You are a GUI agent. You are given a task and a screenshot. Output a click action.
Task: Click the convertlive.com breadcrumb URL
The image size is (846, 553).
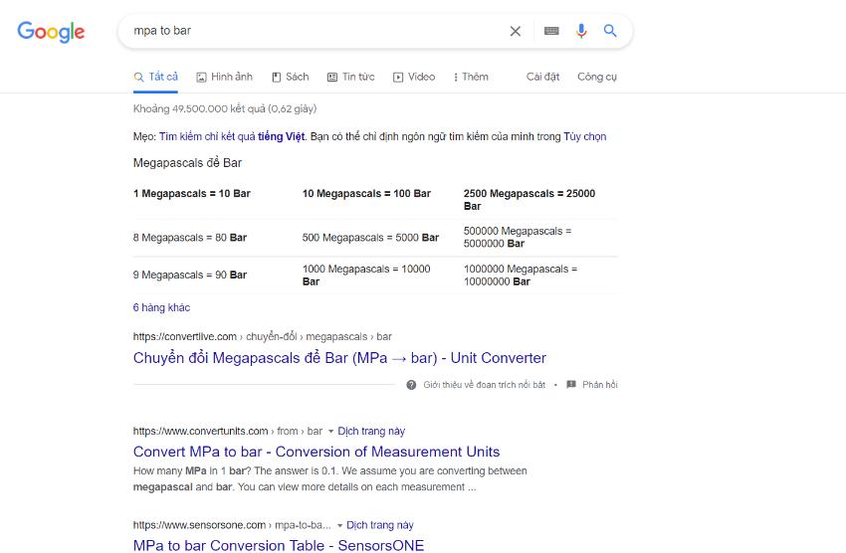262,337
